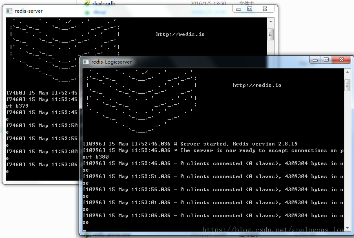Click the 'ort 6380' text
Image resolution: width=354 pixels, height=238 pixels.
coord(95,157)
